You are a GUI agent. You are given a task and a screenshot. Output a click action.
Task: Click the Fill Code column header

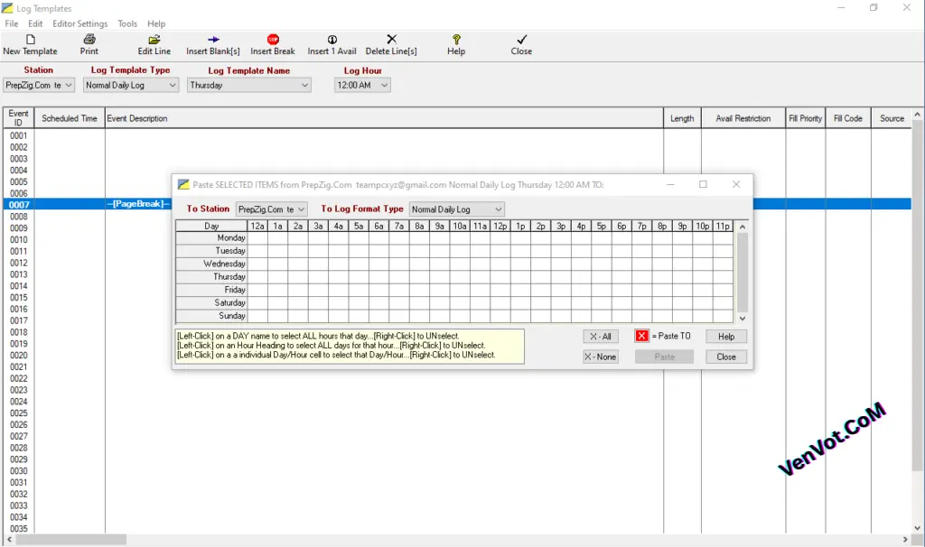[848, 118]
